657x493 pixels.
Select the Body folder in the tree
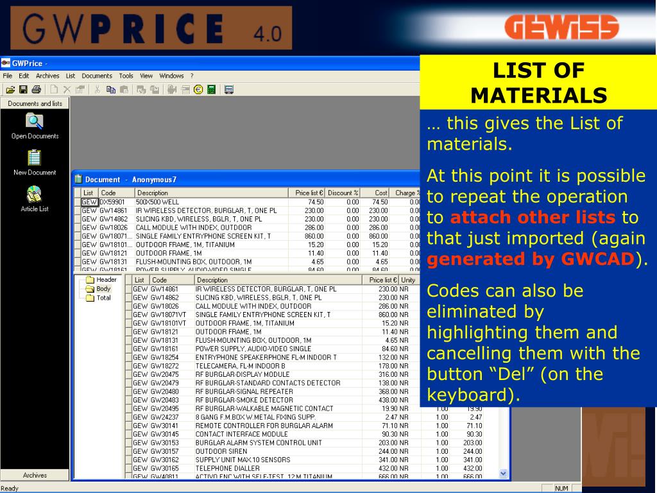[x=98, y=289]
